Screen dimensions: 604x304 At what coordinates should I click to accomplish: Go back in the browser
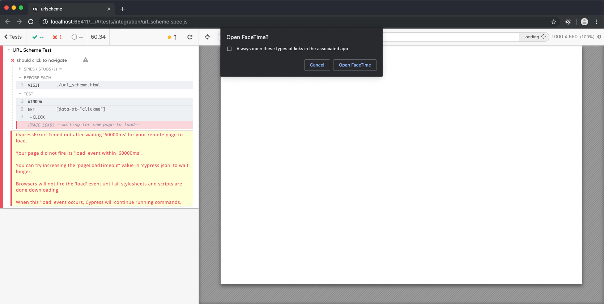click(x=8, y=22)
